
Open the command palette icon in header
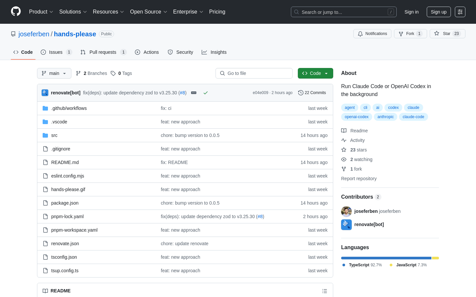[x=460, y=12]
